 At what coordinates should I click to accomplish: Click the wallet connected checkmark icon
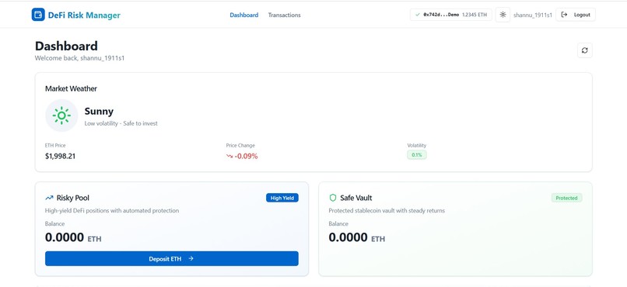(418, 15)
